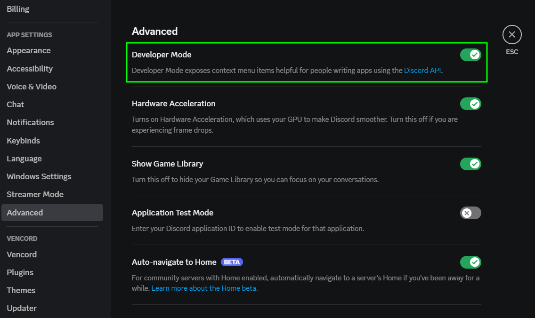Click the APP SETTINGS section header

[29, 35]
